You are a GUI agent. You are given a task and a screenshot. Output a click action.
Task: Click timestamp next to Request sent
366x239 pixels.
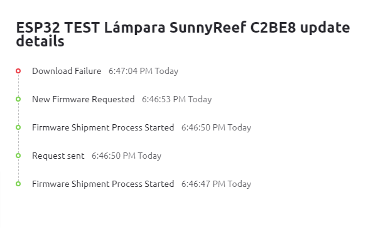point(126,156)
